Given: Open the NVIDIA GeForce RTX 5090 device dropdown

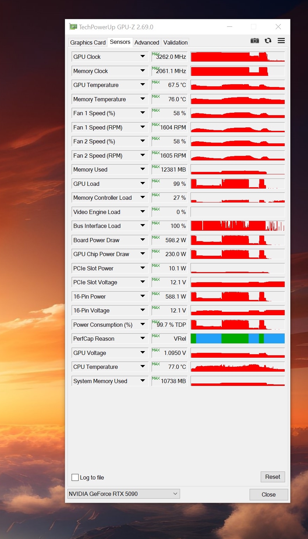Looking at the screenshot, I should (x=123, y=494).
